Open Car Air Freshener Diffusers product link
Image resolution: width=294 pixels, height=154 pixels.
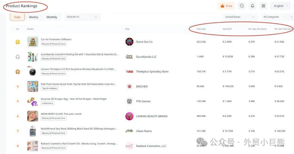(x=56, y=39)
